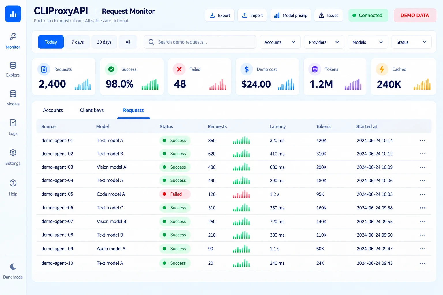Click the 420K tokens value

point(321,141)
